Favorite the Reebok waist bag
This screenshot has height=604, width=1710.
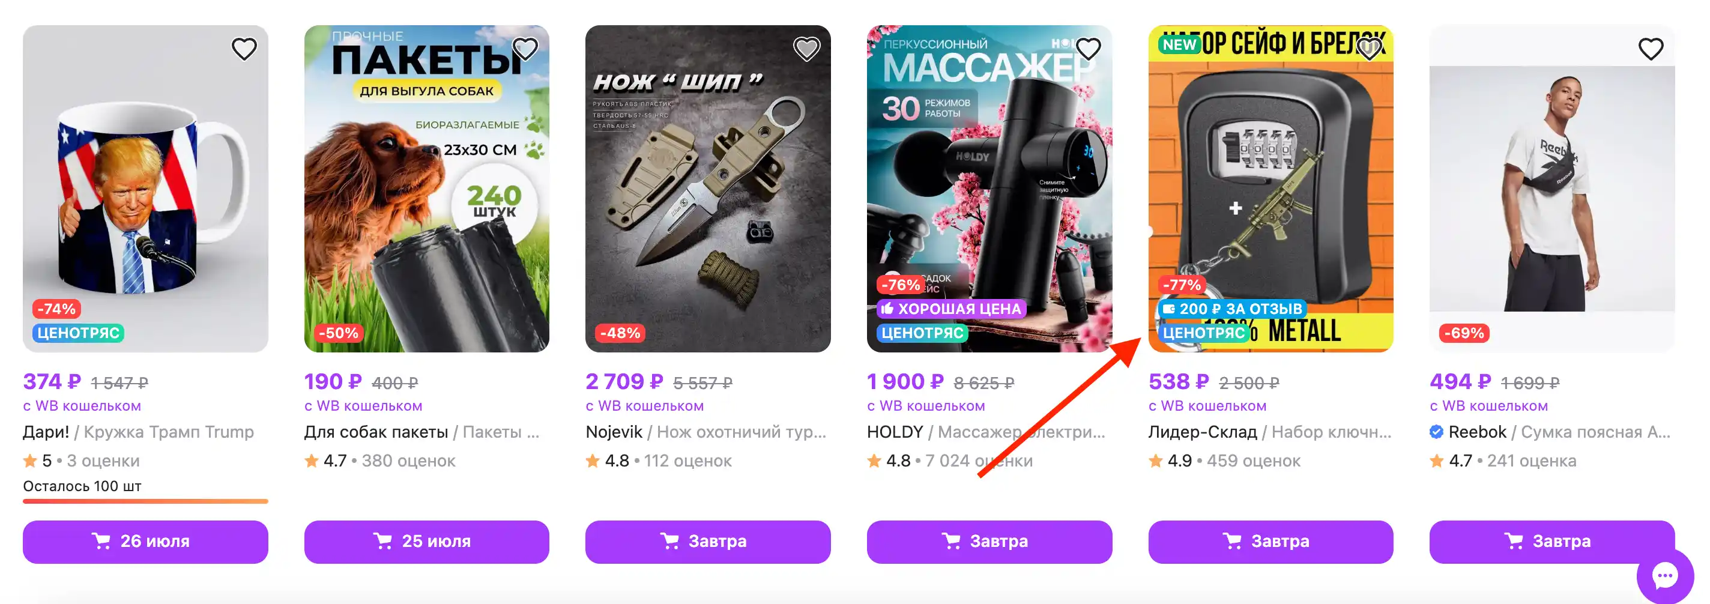click(1650, 49)
